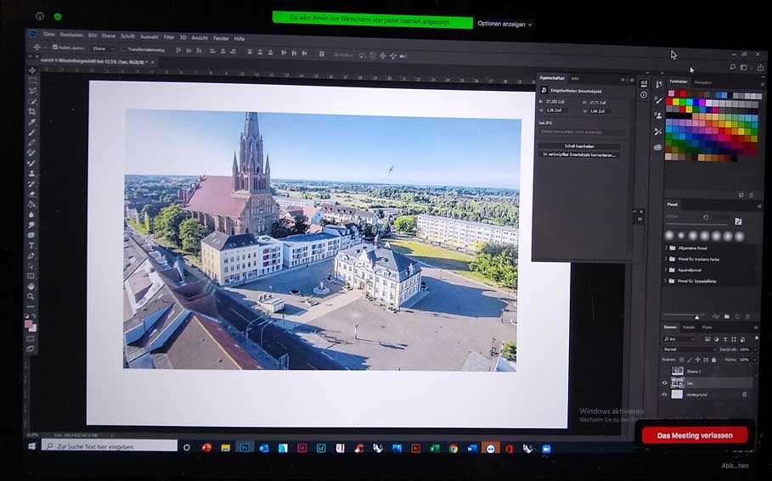This screenshot has width=772, height=481.
Task: Show the Ebene 1 layer visibility box
Action: click(x=665, y=372)
